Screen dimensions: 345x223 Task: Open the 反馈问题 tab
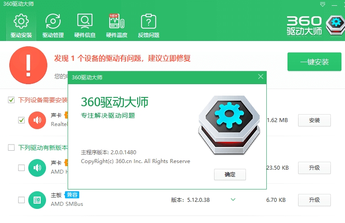coord(149,26)
